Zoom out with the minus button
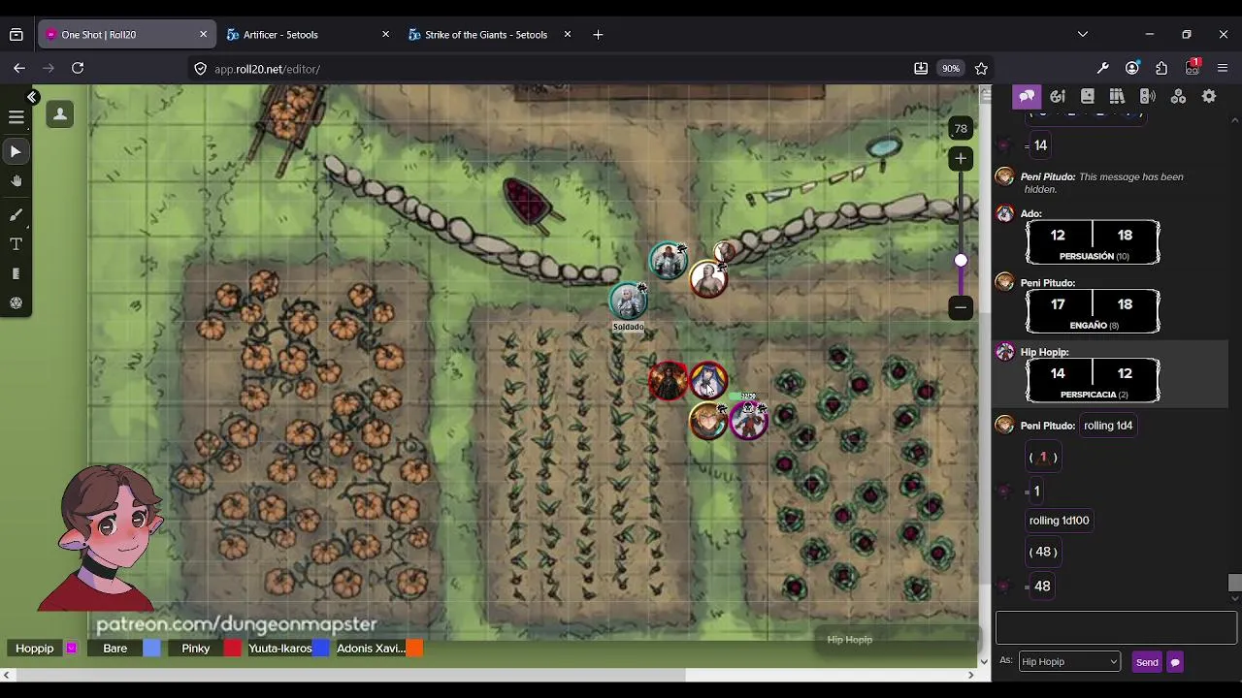1242x698 pixels. (961, 307)
